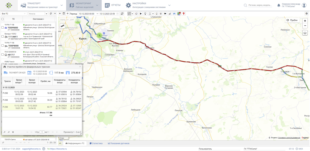Click the green cluster marker labeled 2

(99, 35)
